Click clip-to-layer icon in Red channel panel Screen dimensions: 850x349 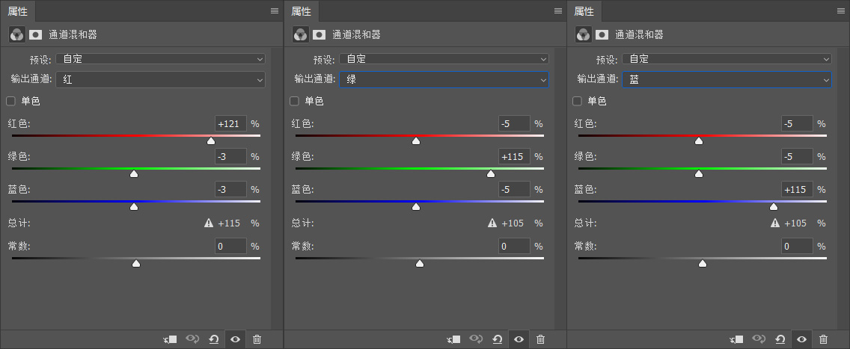point(171,339)
